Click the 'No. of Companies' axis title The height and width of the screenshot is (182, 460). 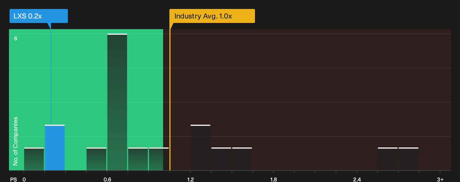[x=15, y=141]
